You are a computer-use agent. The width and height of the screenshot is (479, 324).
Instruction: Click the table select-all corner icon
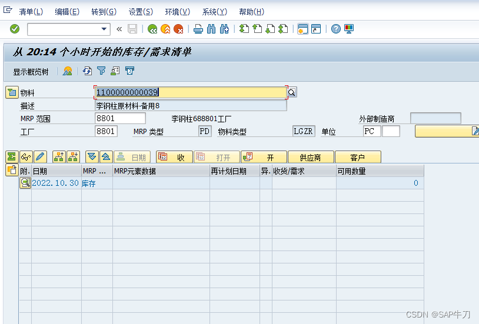point(12,170)
